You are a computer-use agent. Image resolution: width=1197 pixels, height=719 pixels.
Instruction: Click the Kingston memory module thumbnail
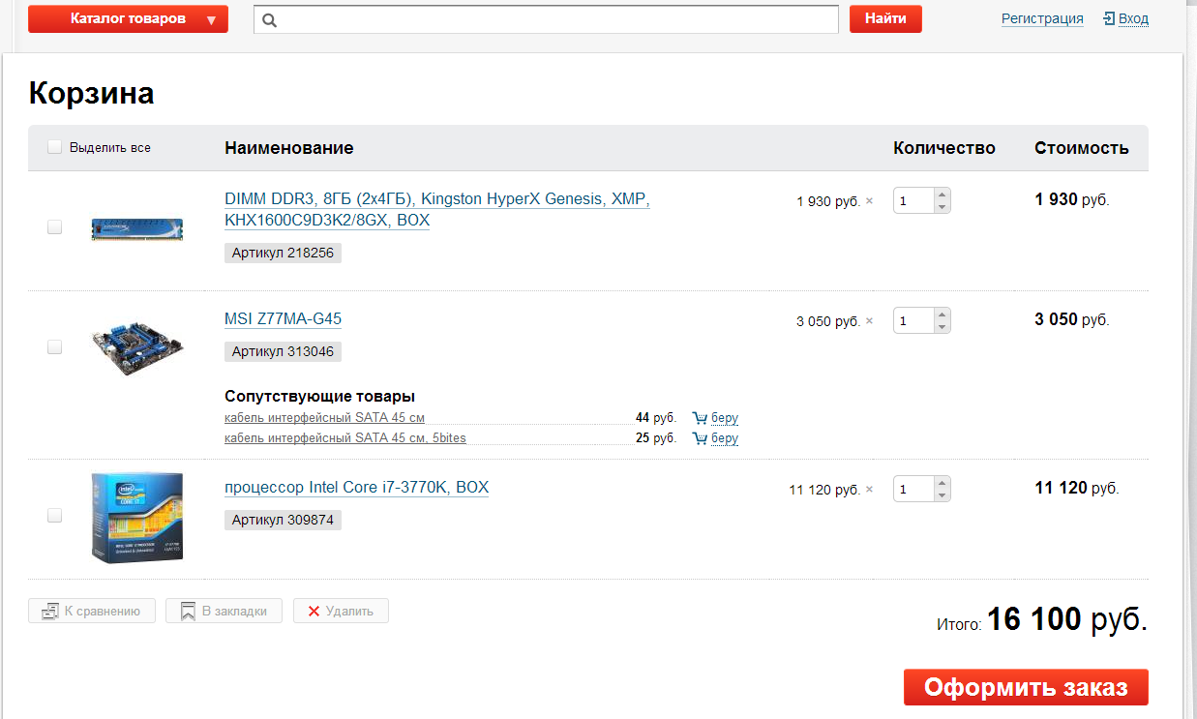pyautogui.click(x=137, y=228)
